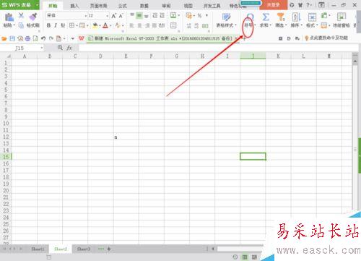Toggle bold formatting

pyautogui.click(x=48, y=25)
